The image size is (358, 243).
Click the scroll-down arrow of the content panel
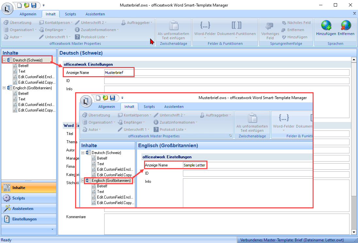point(354,233)
